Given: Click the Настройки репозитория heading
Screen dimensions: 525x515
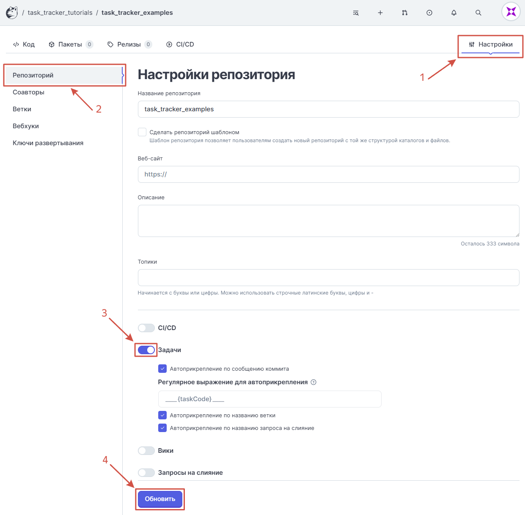Looking at the screenshot, I should pyautogui.click(x=216, y=74).
